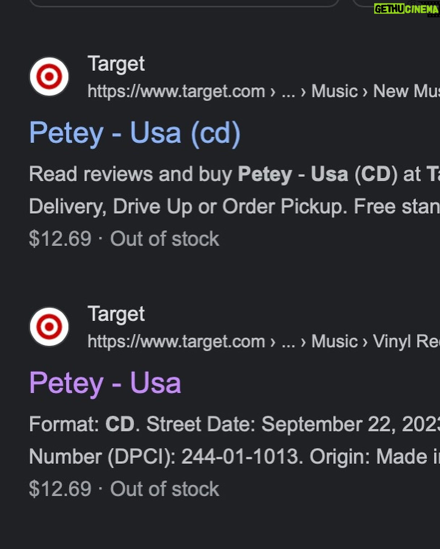The height and width of the screenshot is (549, 440).
Task: Click the Target bullseye icon in second result
Action: coord(49,327)
